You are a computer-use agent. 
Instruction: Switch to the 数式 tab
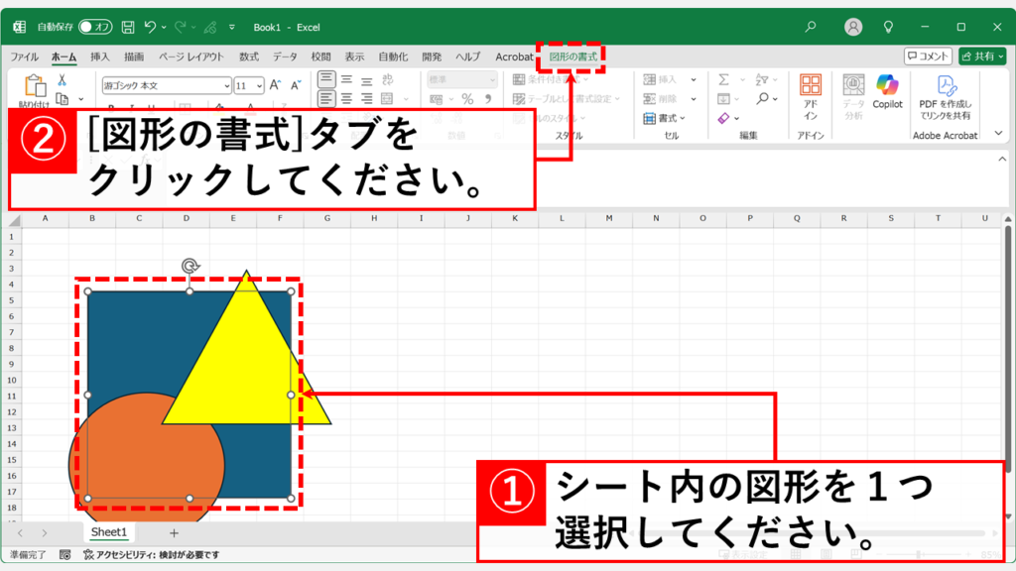pos(249,57)
